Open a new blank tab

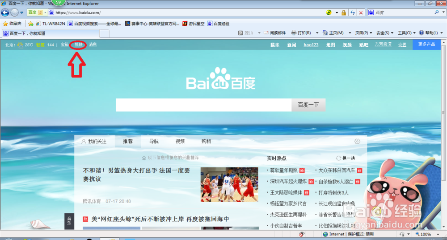click(104, 34)
